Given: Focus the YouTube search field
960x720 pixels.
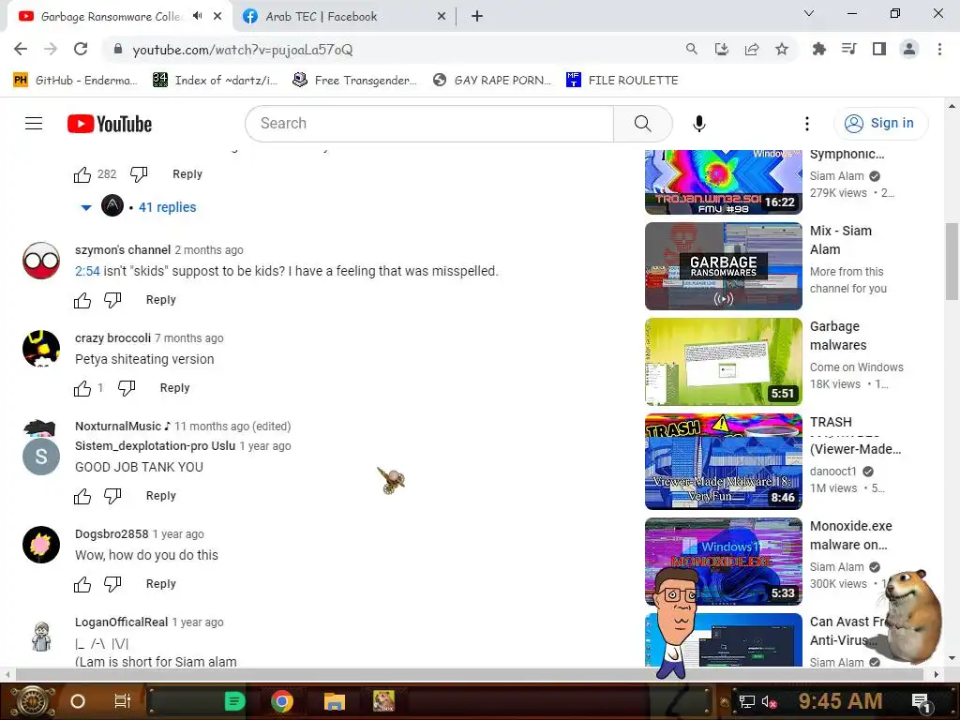Looking at the screenshot, I should (429, 124).
